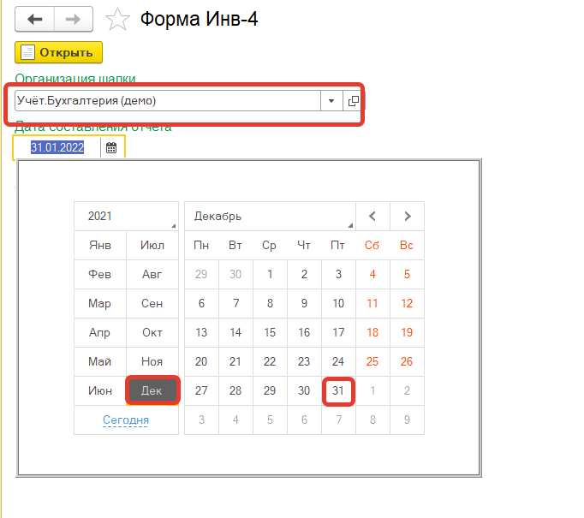This screenshot has height=518, width=584.
Task: Select Янв in the month list
Action: [99, 245]
